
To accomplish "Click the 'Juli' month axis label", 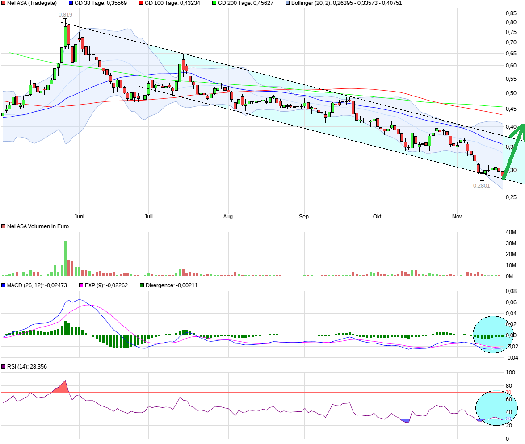I will coord(148,217).
